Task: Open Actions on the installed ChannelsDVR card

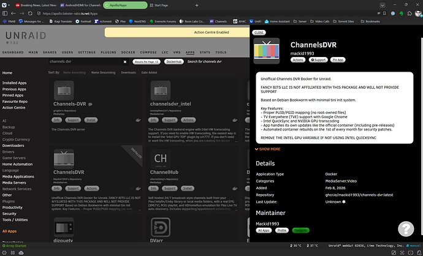Action: point(91,189)
